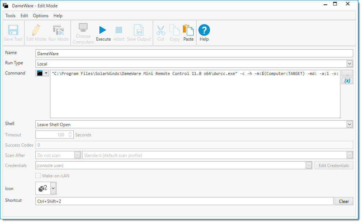
Task: Click the Success Codes field
Action: click(194, 145)
